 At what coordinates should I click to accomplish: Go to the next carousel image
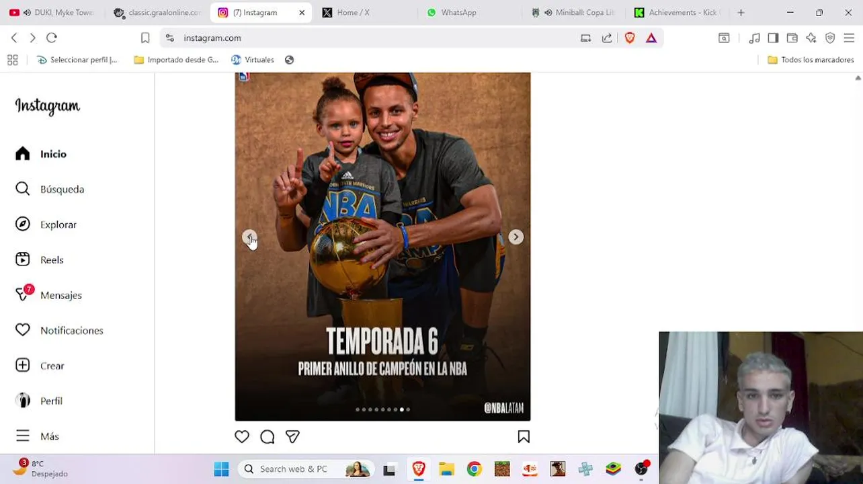tap(516, 237)
